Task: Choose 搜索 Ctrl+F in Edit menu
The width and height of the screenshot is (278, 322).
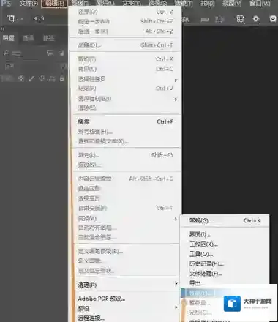Action: pyautogui.click(x=126, y=121)
